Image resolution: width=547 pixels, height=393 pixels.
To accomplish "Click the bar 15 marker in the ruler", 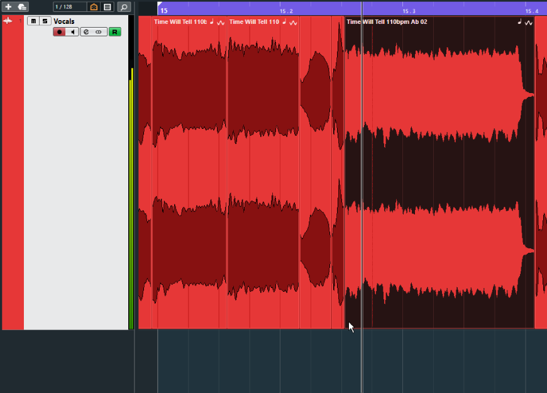I will (x=164, y=9).
